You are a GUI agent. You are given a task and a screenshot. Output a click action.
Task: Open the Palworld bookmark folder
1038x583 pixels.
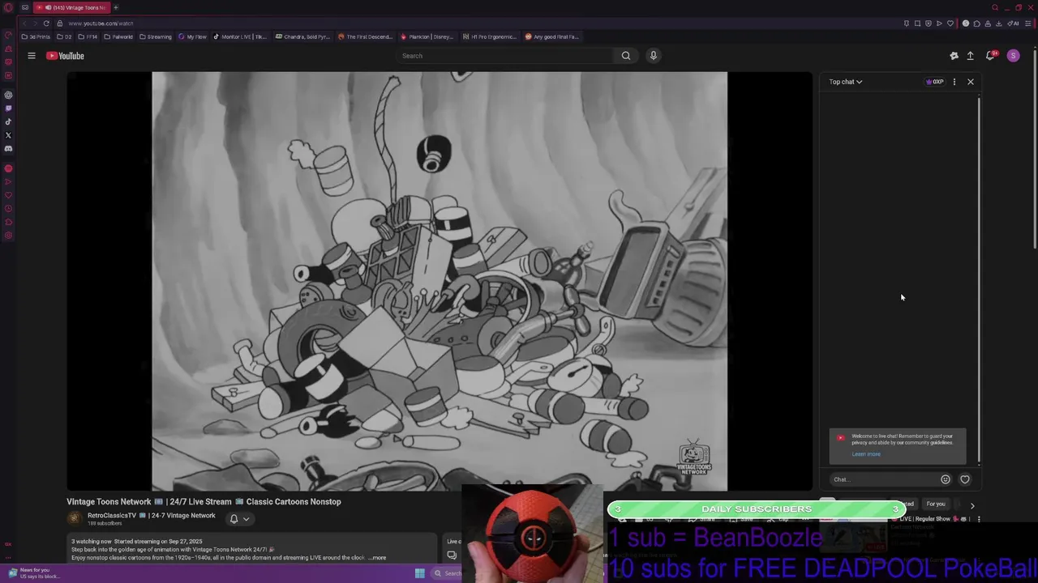[118, 36]
